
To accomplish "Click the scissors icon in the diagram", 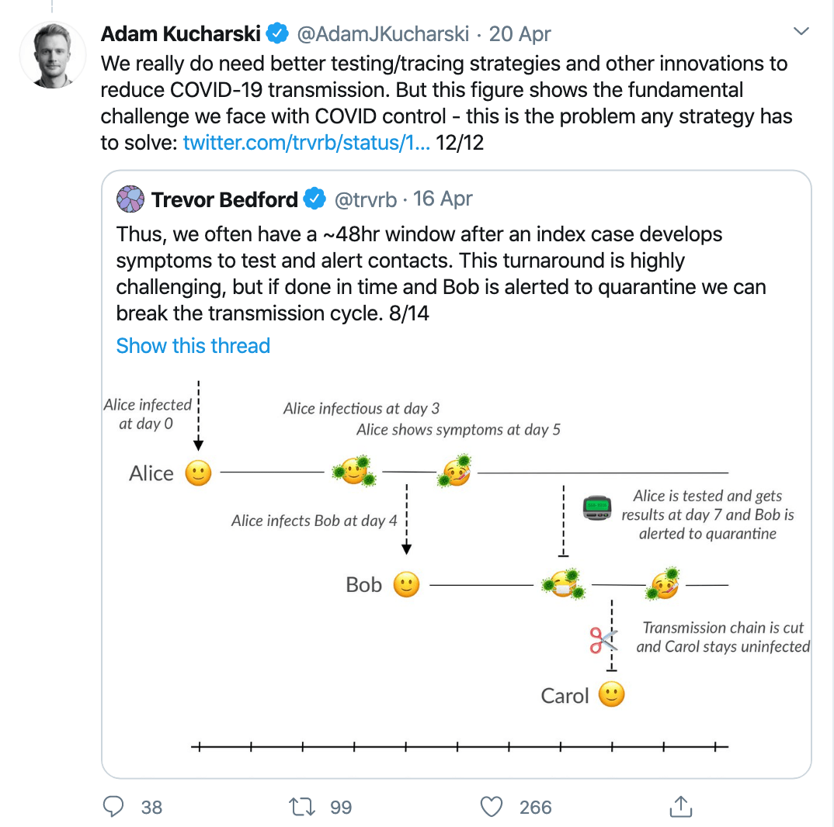I will pos(602,640).
